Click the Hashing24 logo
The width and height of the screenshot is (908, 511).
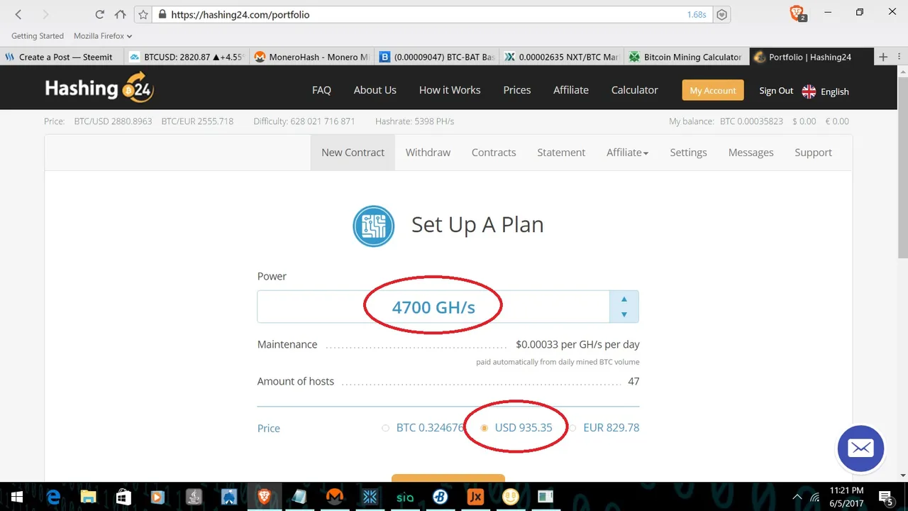(99, 88)
